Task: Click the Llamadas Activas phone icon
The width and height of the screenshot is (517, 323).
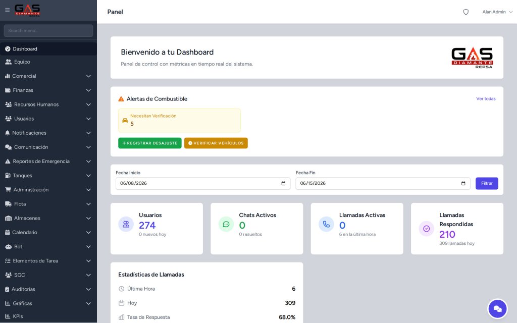Action: coord(327,224)
